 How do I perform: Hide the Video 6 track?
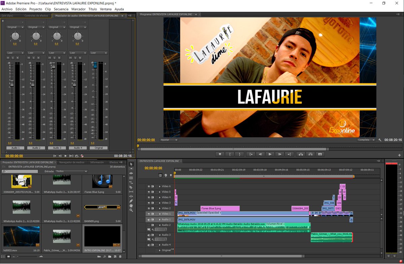point(148,186)
